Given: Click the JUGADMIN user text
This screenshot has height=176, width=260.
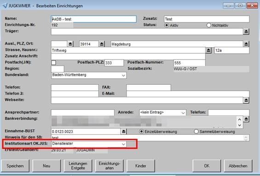Looking at the screenshot, I should [86, 150].
